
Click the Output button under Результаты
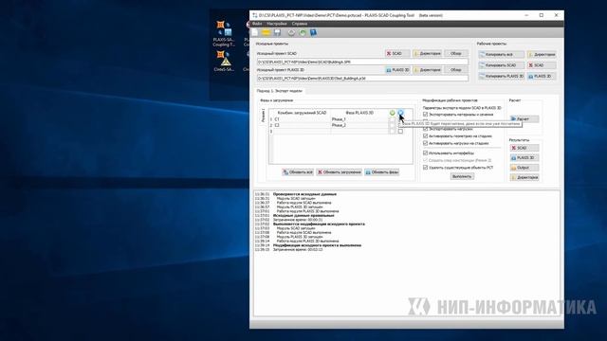point(524,168)
